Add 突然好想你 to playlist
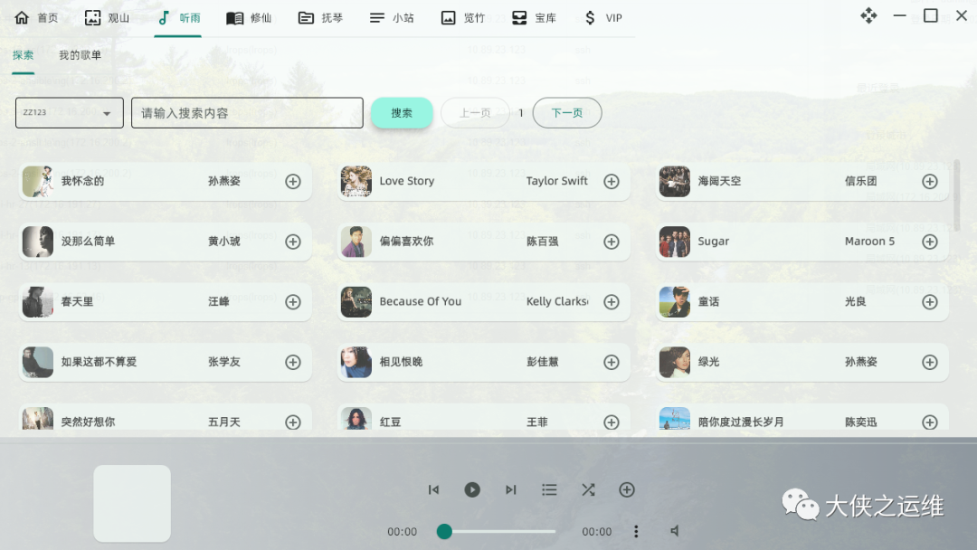 293,422
